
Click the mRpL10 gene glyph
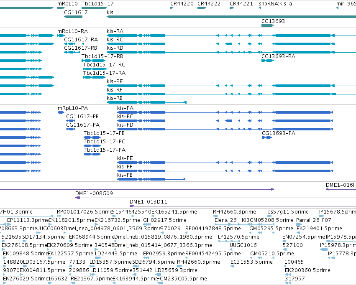(61, 8)
